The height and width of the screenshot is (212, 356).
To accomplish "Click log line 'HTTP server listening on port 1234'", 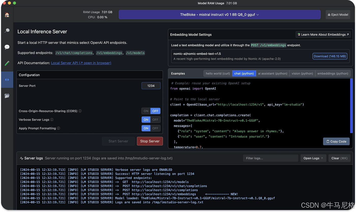I will (107, 174).
